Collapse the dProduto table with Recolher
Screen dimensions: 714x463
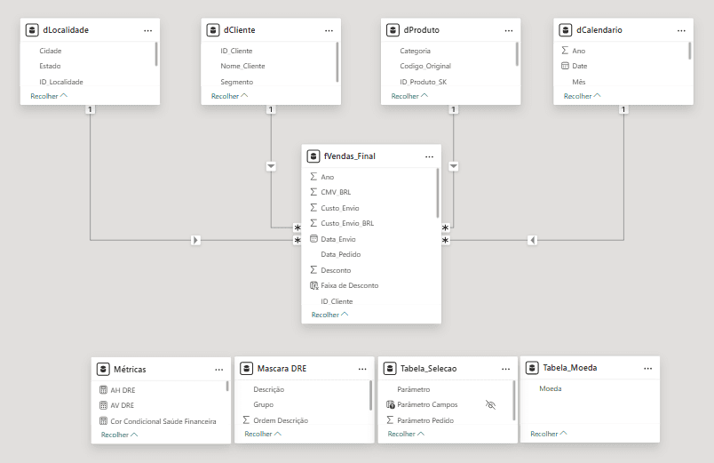pos(409,96)
